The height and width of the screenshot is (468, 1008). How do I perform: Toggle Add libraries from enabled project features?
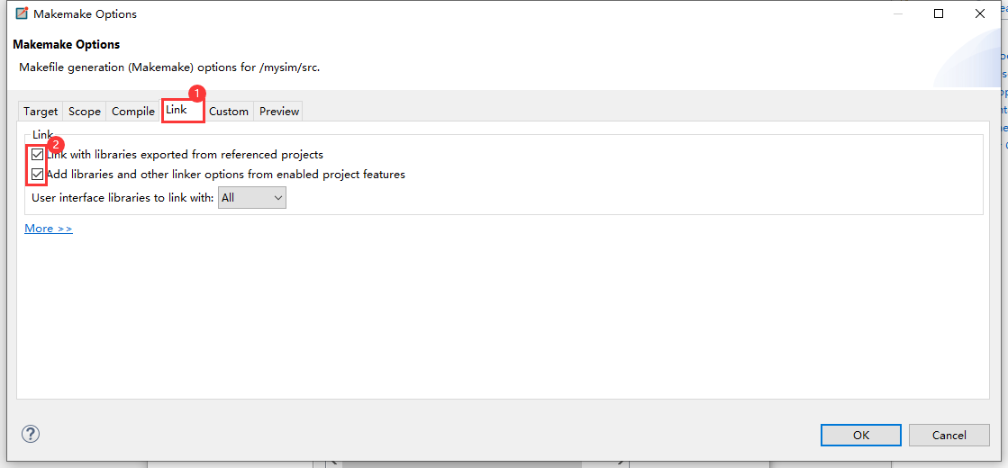[x=38, y=174]
